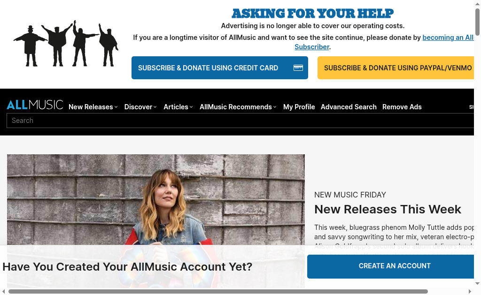The image size is (481, 295).
Task: Click the scroll down arrow on vertical scrollbar
Action: click(x=477, y=284)
